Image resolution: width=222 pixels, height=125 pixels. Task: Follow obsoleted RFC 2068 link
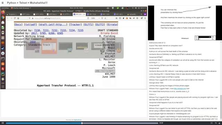(x=33, y=42)
